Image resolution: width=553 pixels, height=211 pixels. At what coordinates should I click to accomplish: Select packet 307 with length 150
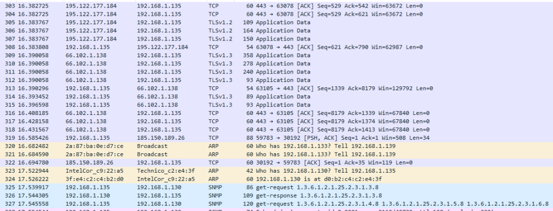click(276, 39)
